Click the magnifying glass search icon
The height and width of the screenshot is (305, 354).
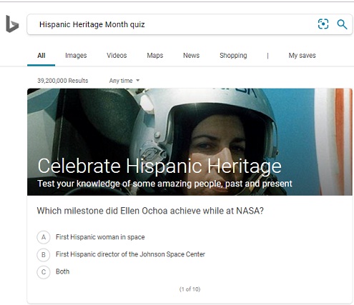[x=342, y=24]
